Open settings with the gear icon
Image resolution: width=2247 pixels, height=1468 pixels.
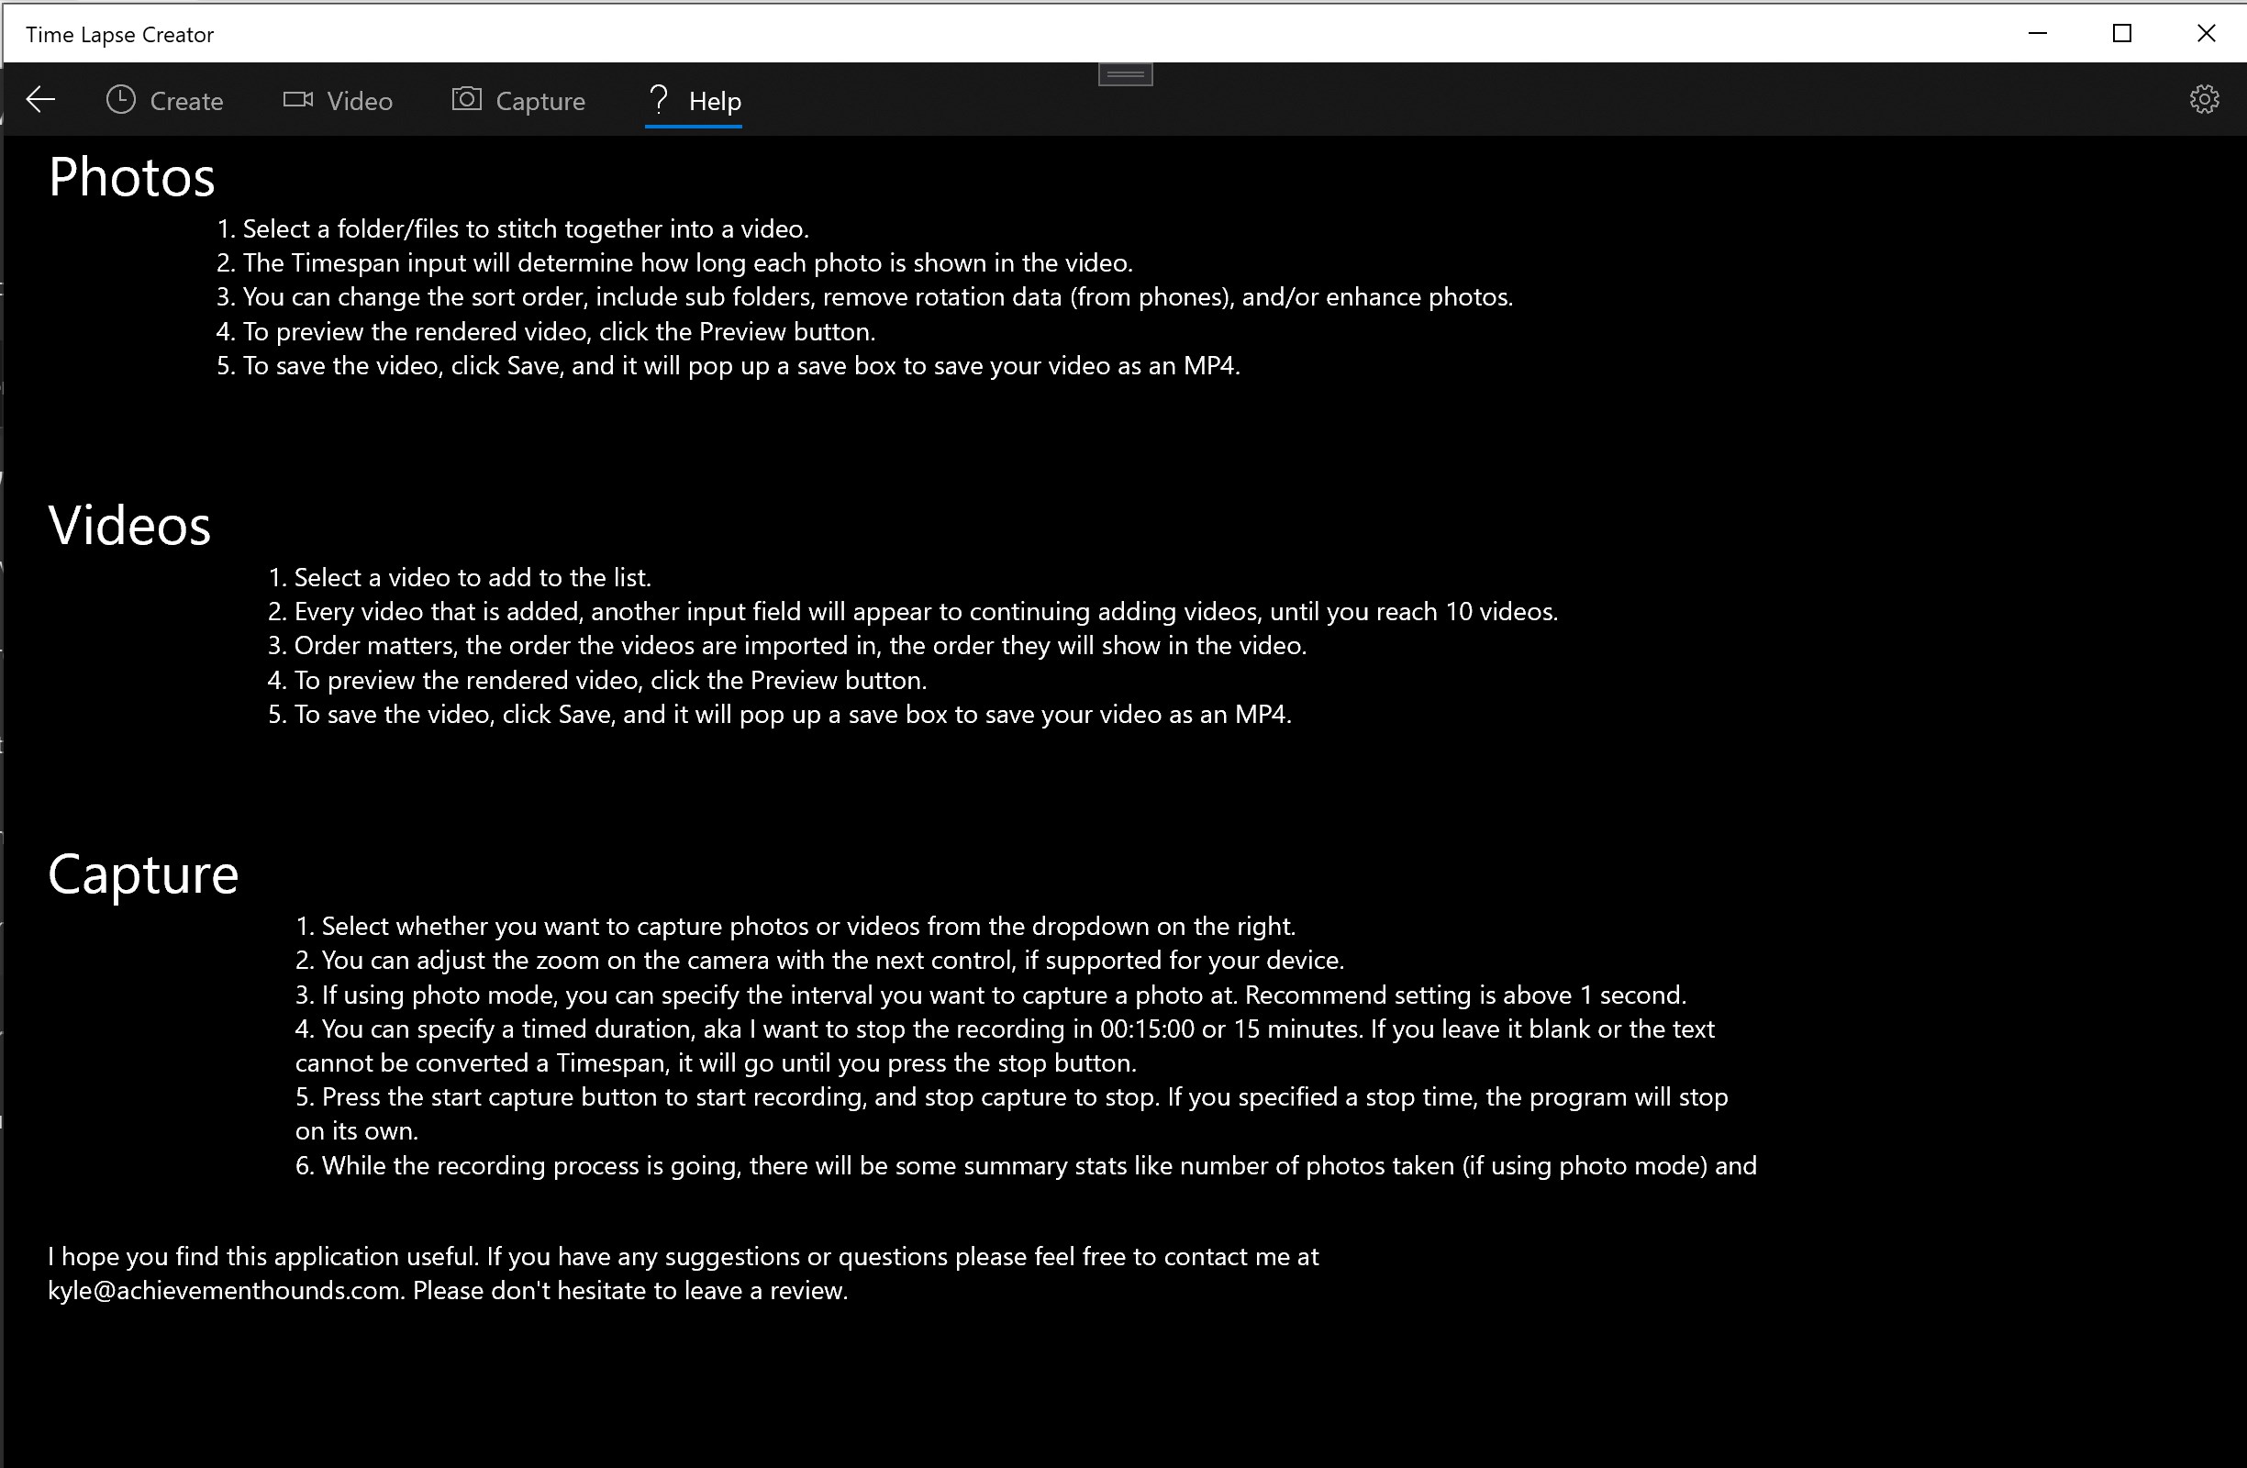tap(2204, 99)
